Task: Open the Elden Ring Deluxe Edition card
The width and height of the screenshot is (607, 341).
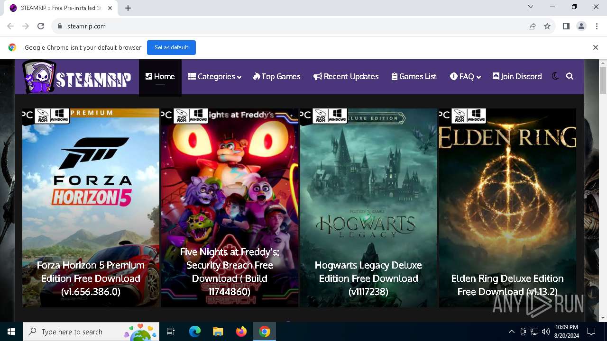Action: click(x=507, y=208)
